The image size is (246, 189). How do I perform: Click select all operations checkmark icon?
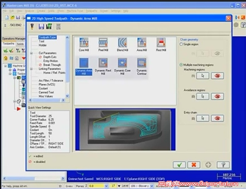[6, 51]
